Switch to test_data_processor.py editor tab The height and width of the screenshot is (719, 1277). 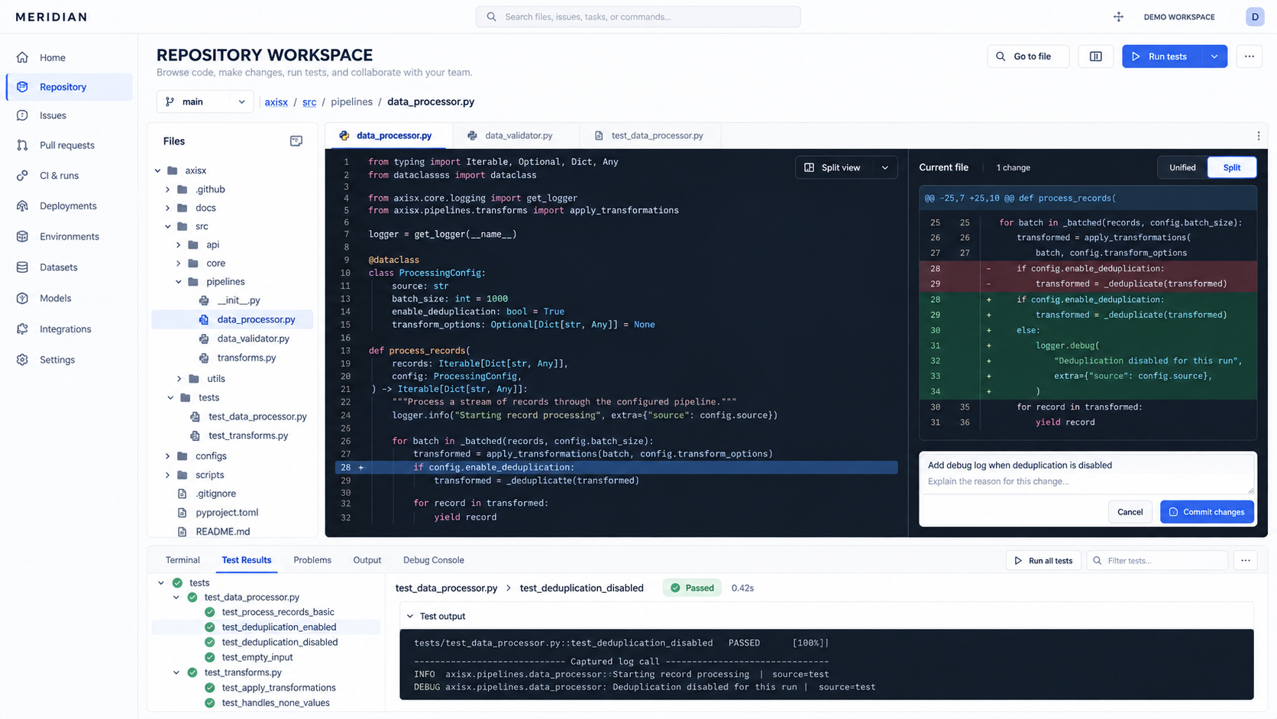[x=649, y=136]
